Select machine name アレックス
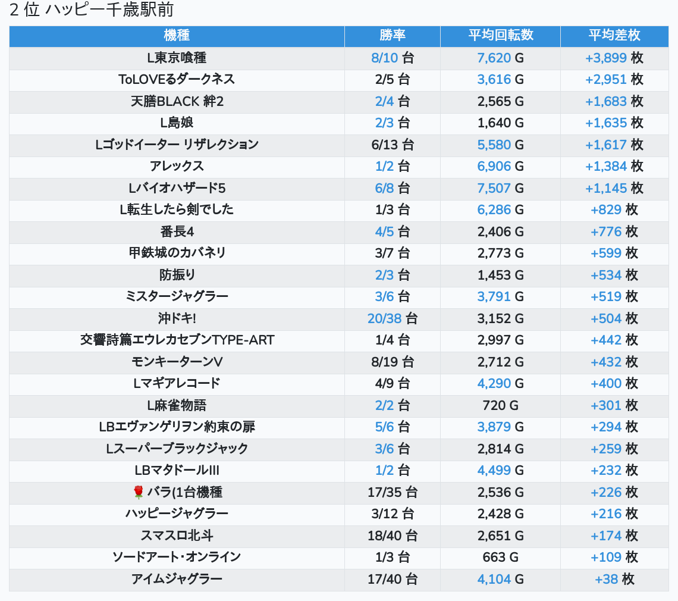Image resolution: width=678 pixels, height=601 pixels. click(x=177, y=166)
